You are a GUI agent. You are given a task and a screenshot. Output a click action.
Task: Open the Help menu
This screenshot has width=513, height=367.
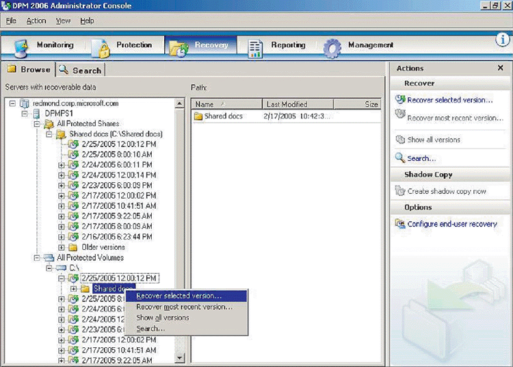tap(87, 21)
